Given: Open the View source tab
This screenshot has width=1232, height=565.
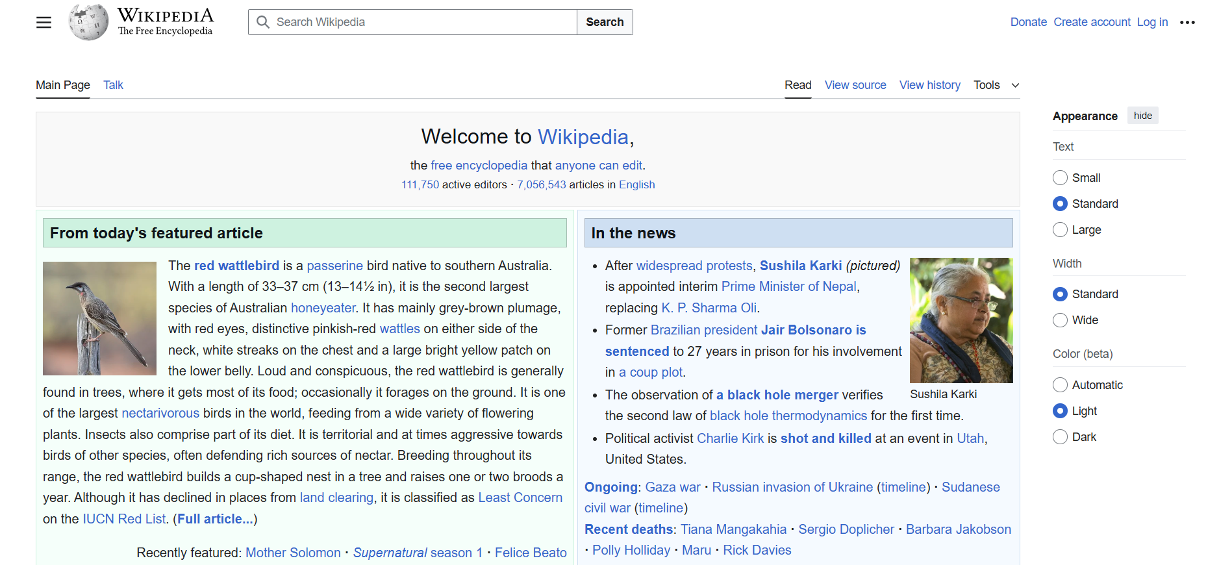Looking at the screenshot, I should pos(855,85).
